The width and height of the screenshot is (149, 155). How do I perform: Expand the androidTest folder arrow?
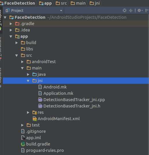click(x=22, y=62)
